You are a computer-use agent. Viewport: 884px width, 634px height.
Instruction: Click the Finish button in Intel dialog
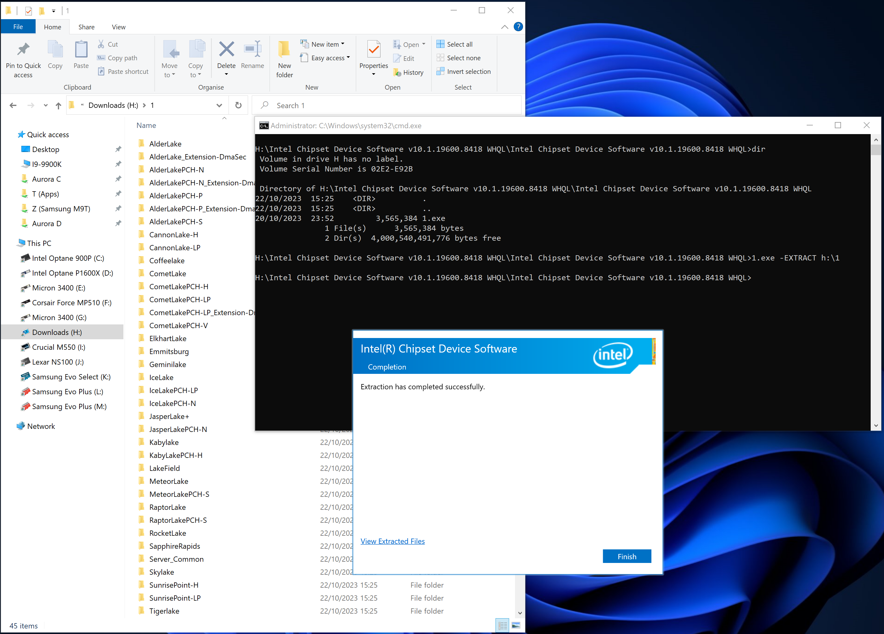click(626, 556)
